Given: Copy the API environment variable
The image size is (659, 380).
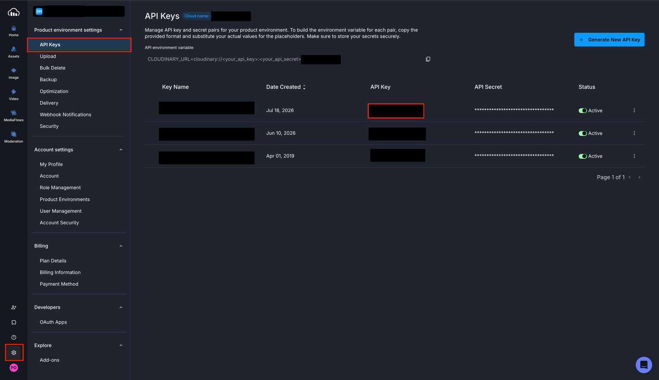Looking at the screenshot, I should [428, 59].
